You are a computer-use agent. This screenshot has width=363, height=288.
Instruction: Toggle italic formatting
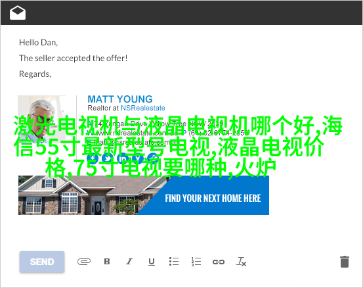click(129, 261)
